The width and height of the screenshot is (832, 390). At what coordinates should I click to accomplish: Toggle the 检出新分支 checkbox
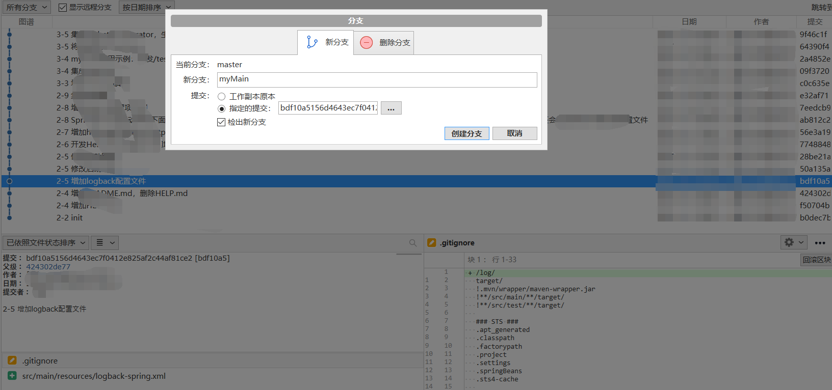click(221, 122)
